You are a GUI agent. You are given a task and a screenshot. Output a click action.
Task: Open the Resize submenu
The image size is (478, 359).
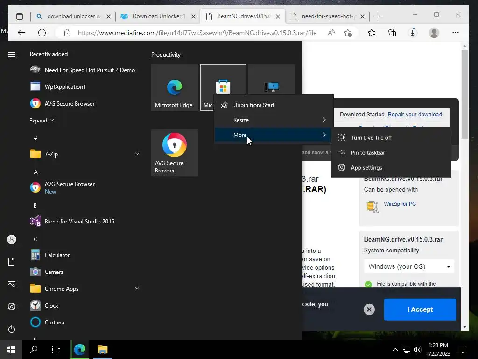pyautogui.click(x=273, y=120)
